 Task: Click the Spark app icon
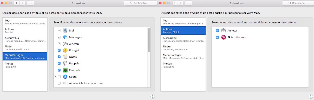tap(65, 77)
